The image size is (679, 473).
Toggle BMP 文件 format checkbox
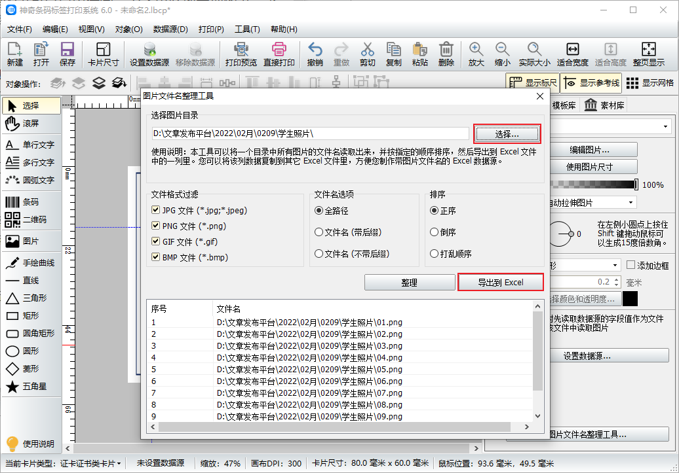coord(156,257)
